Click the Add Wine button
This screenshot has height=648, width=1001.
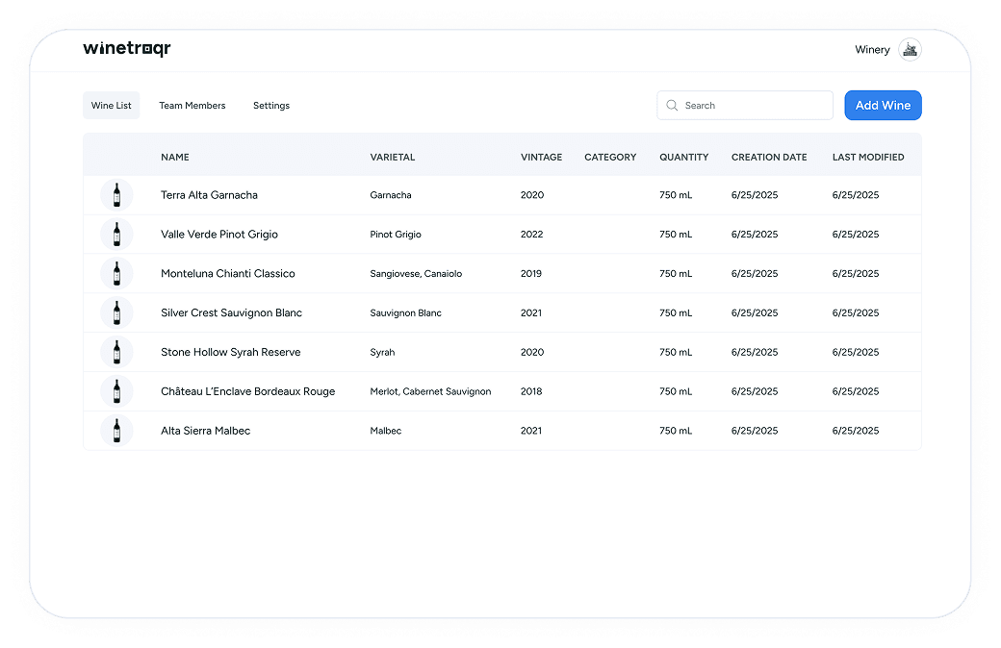coord(883,105)
